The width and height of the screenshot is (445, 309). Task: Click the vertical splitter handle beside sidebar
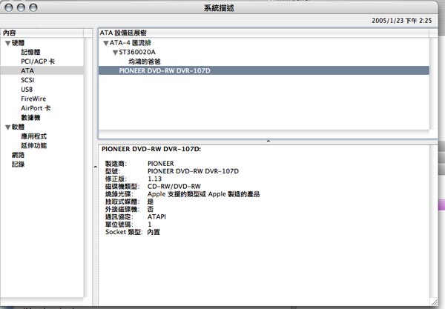tap(96, 167)
